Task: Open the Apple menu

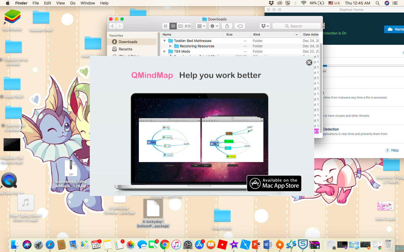Action: [x=8, y=3]
